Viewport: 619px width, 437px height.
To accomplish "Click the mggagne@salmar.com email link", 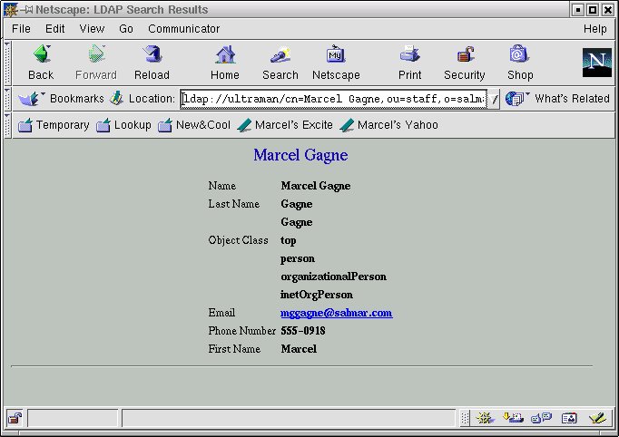I will pos(336,313).
